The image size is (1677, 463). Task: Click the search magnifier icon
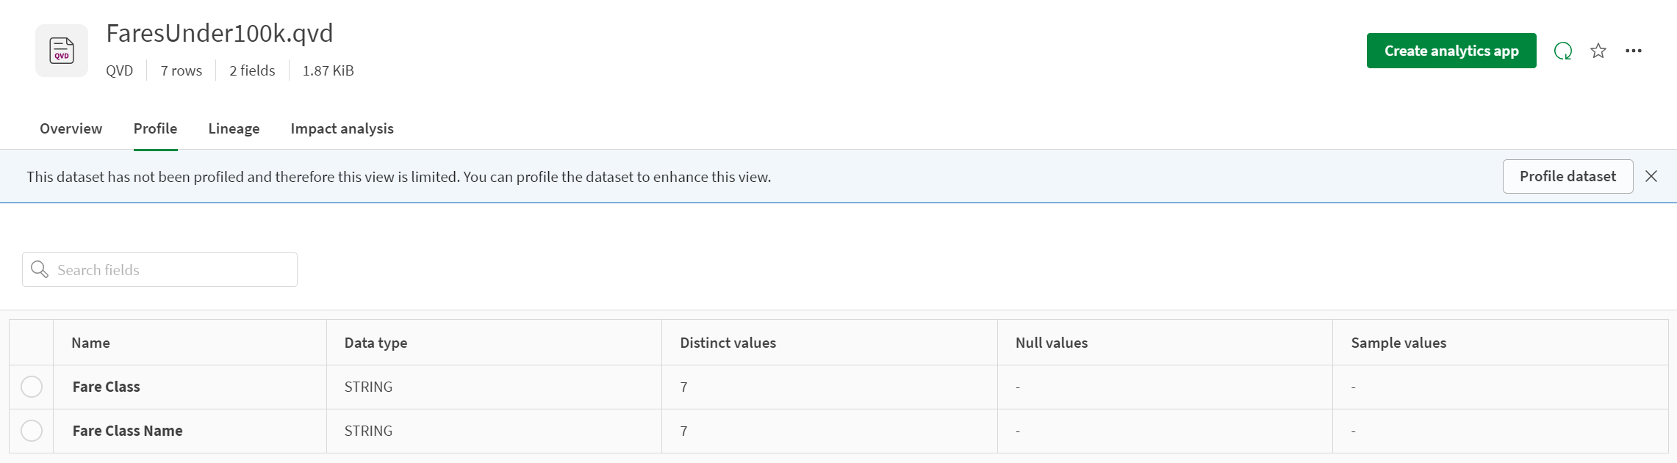[40, 270]
